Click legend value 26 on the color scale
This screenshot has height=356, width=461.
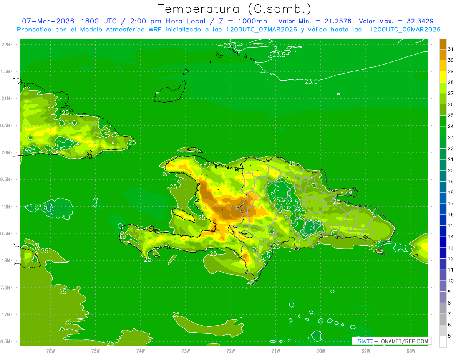[451, 104]
